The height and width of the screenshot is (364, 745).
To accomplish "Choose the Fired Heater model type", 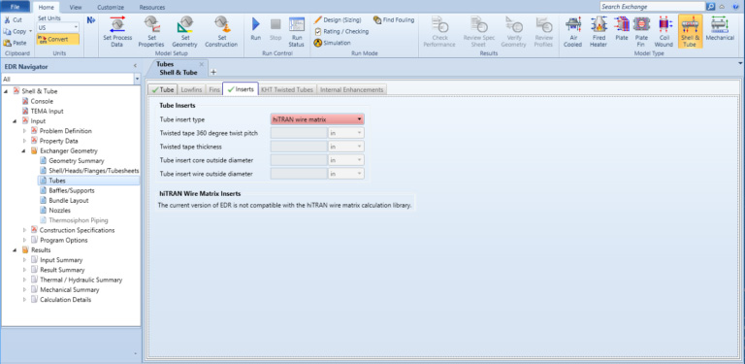I will point(599,32).
